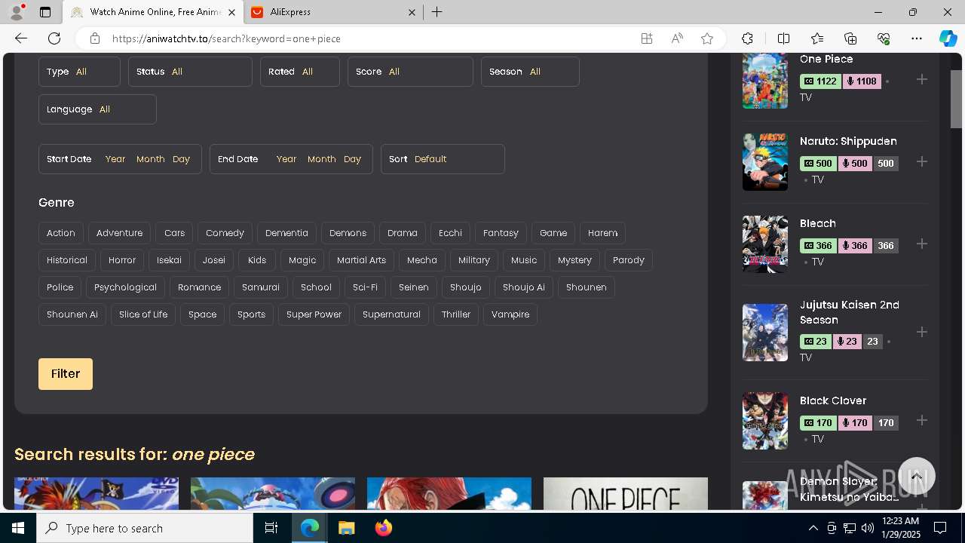965x543 pixels.
Task: Toggle the Super Power genre tag
Action: (314, 314)
